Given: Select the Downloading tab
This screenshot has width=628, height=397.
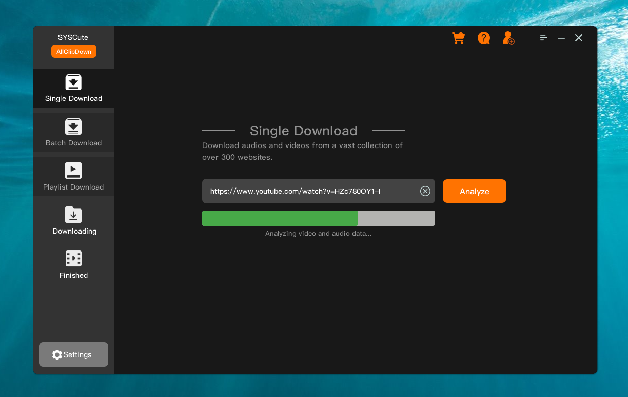Looking at the screenshot, I should click(74, 231).
